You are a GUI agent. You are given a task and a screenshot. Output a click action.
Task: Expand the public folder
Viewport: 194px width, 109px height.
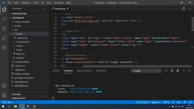point(29,26)
